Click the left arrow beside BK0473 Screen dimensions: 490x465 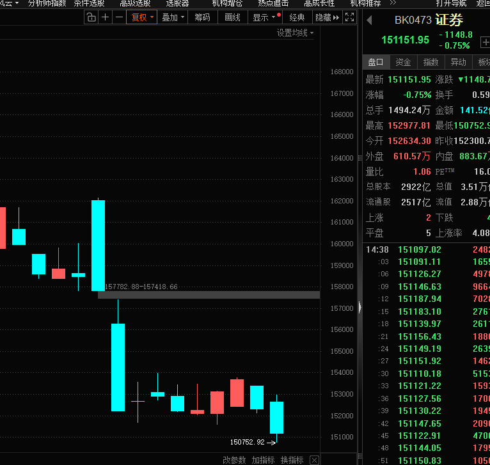pos(369,20)
